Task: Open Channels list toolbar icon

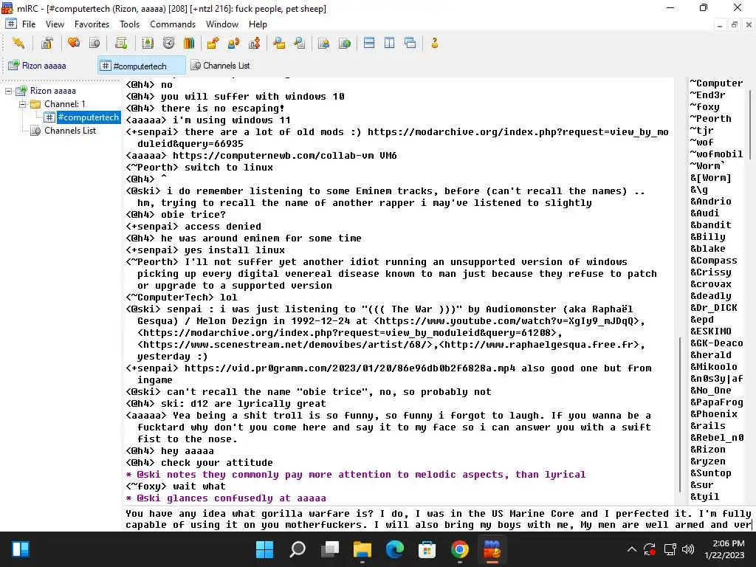Action: point(94,44)
